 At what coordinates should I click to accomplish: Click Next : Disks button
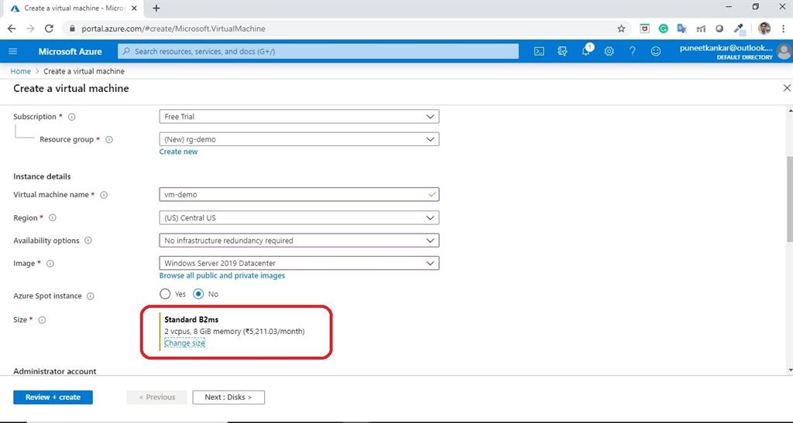pos(228,397)
